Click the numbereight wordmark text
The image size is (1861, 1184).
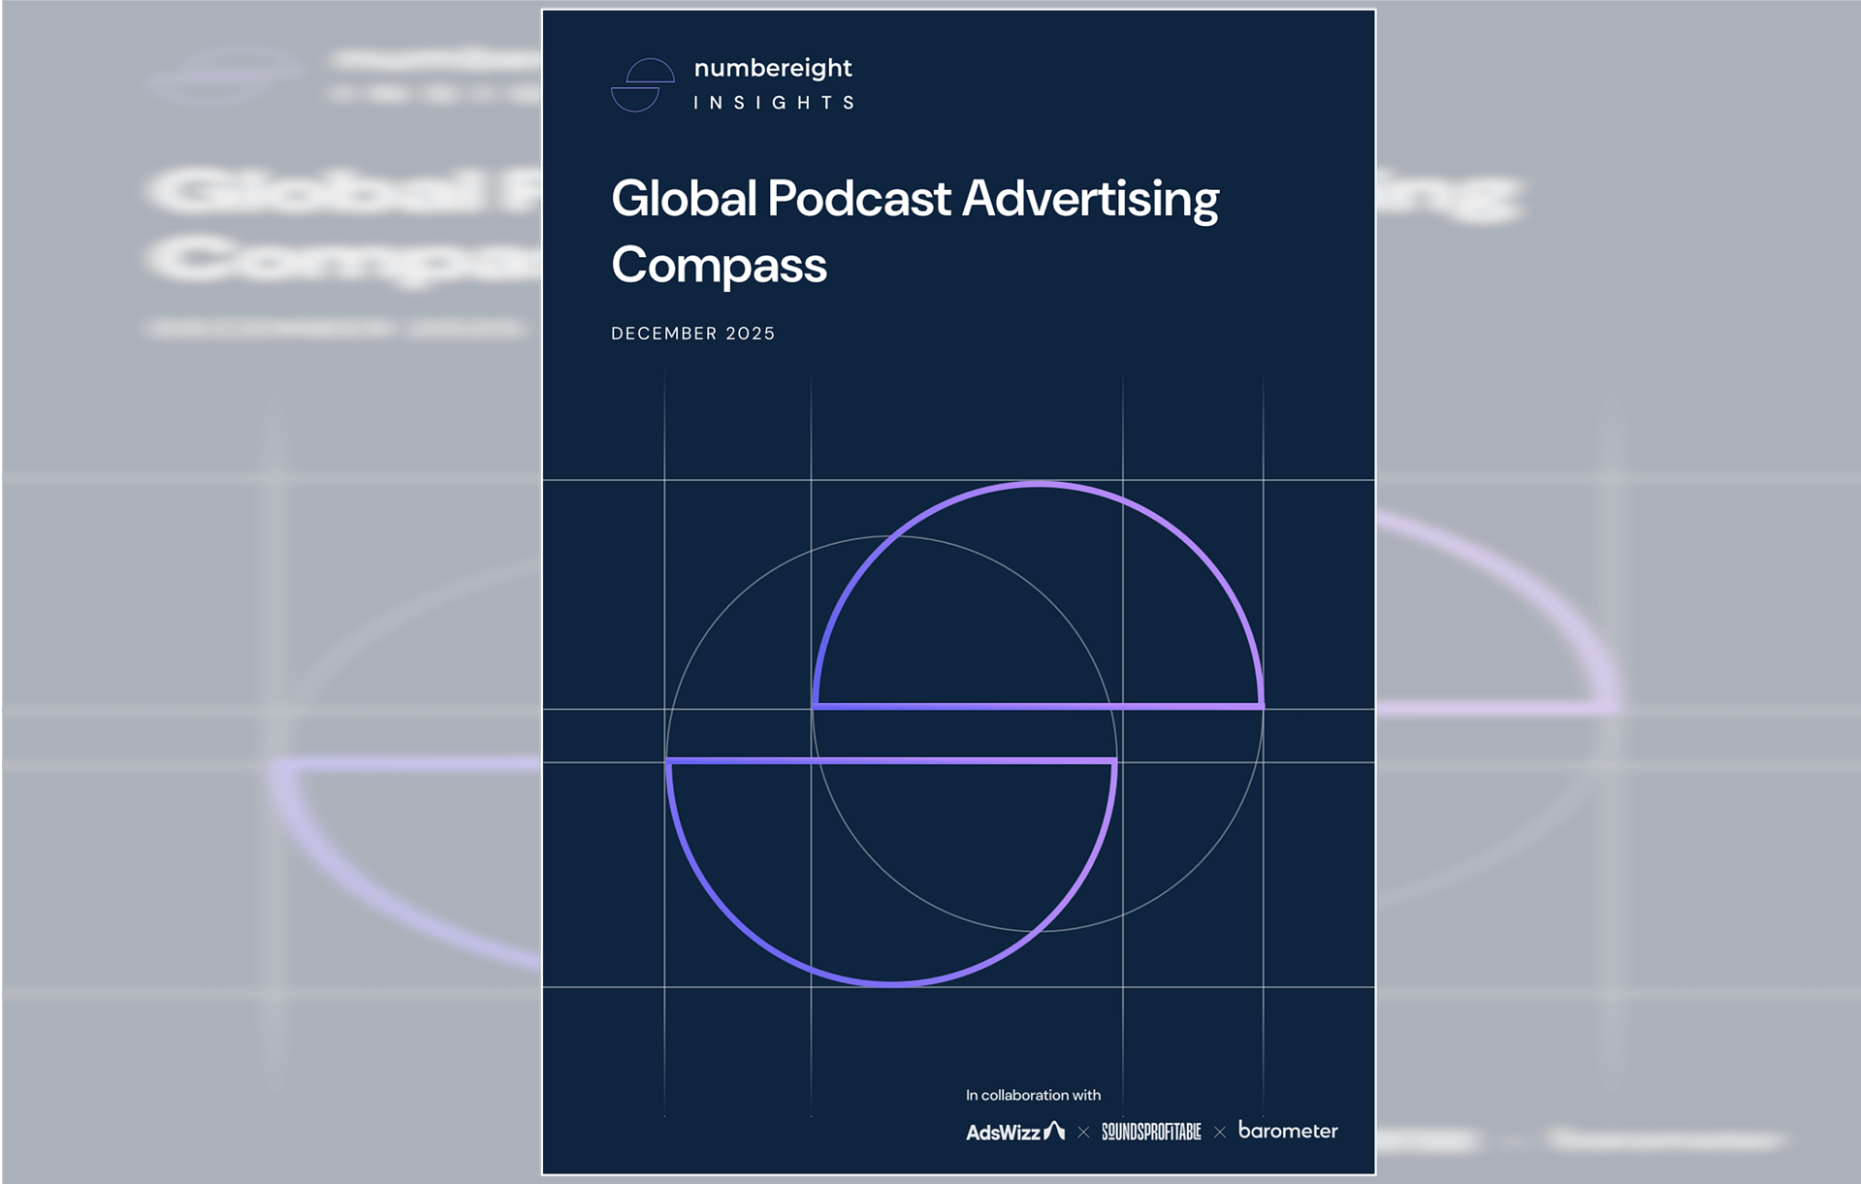(x=773, y=69)
